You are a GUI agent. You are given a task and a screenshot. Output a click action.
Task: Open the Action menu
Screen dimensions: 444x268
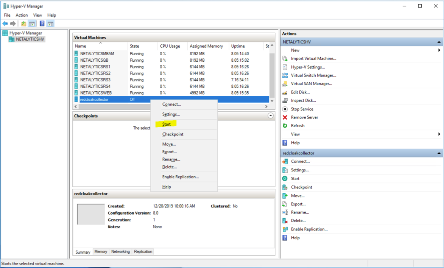coord(22,15)
